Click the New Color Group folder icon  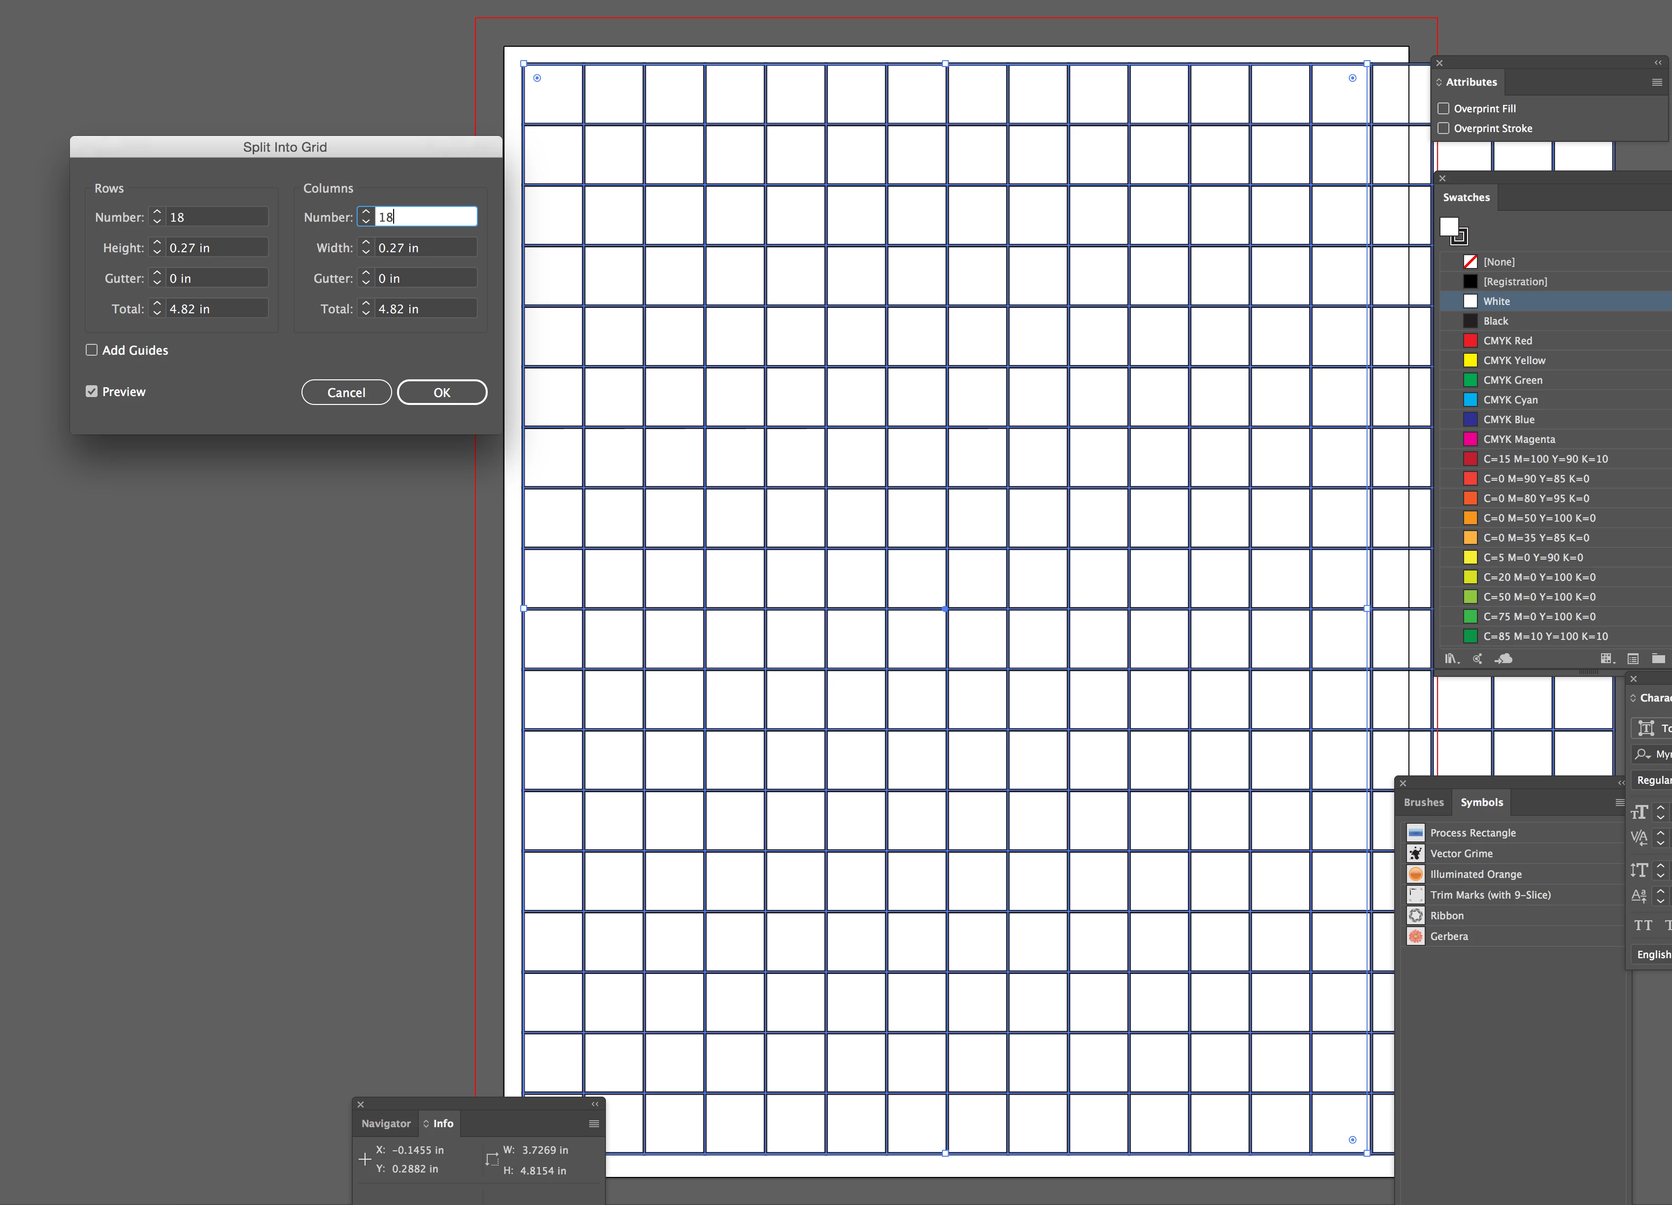[x=1658, y=659]
